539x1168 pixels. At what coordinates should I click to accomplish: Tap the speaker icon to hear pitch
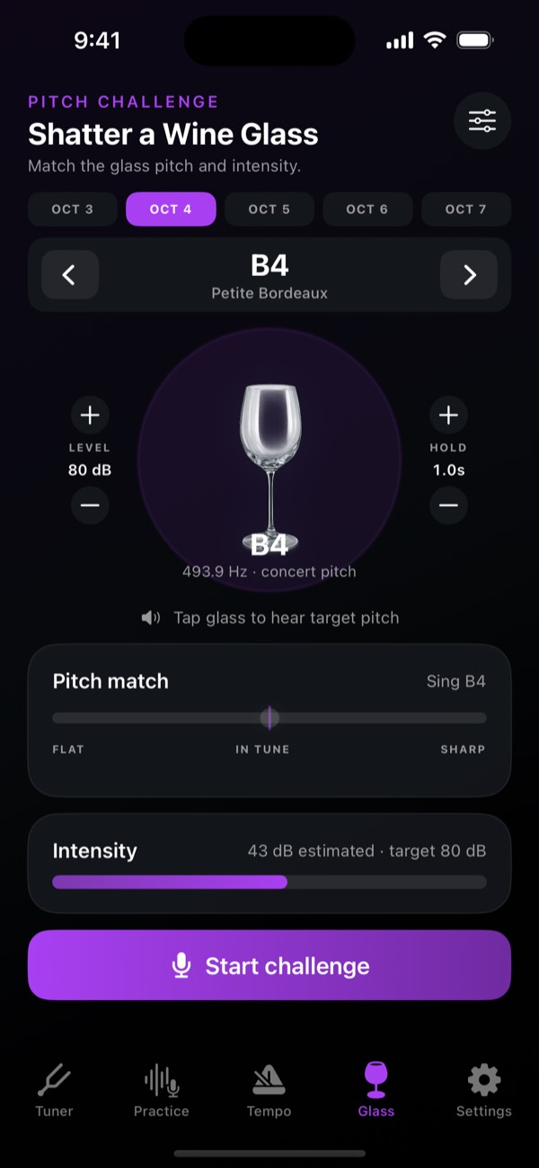point(151,617)
